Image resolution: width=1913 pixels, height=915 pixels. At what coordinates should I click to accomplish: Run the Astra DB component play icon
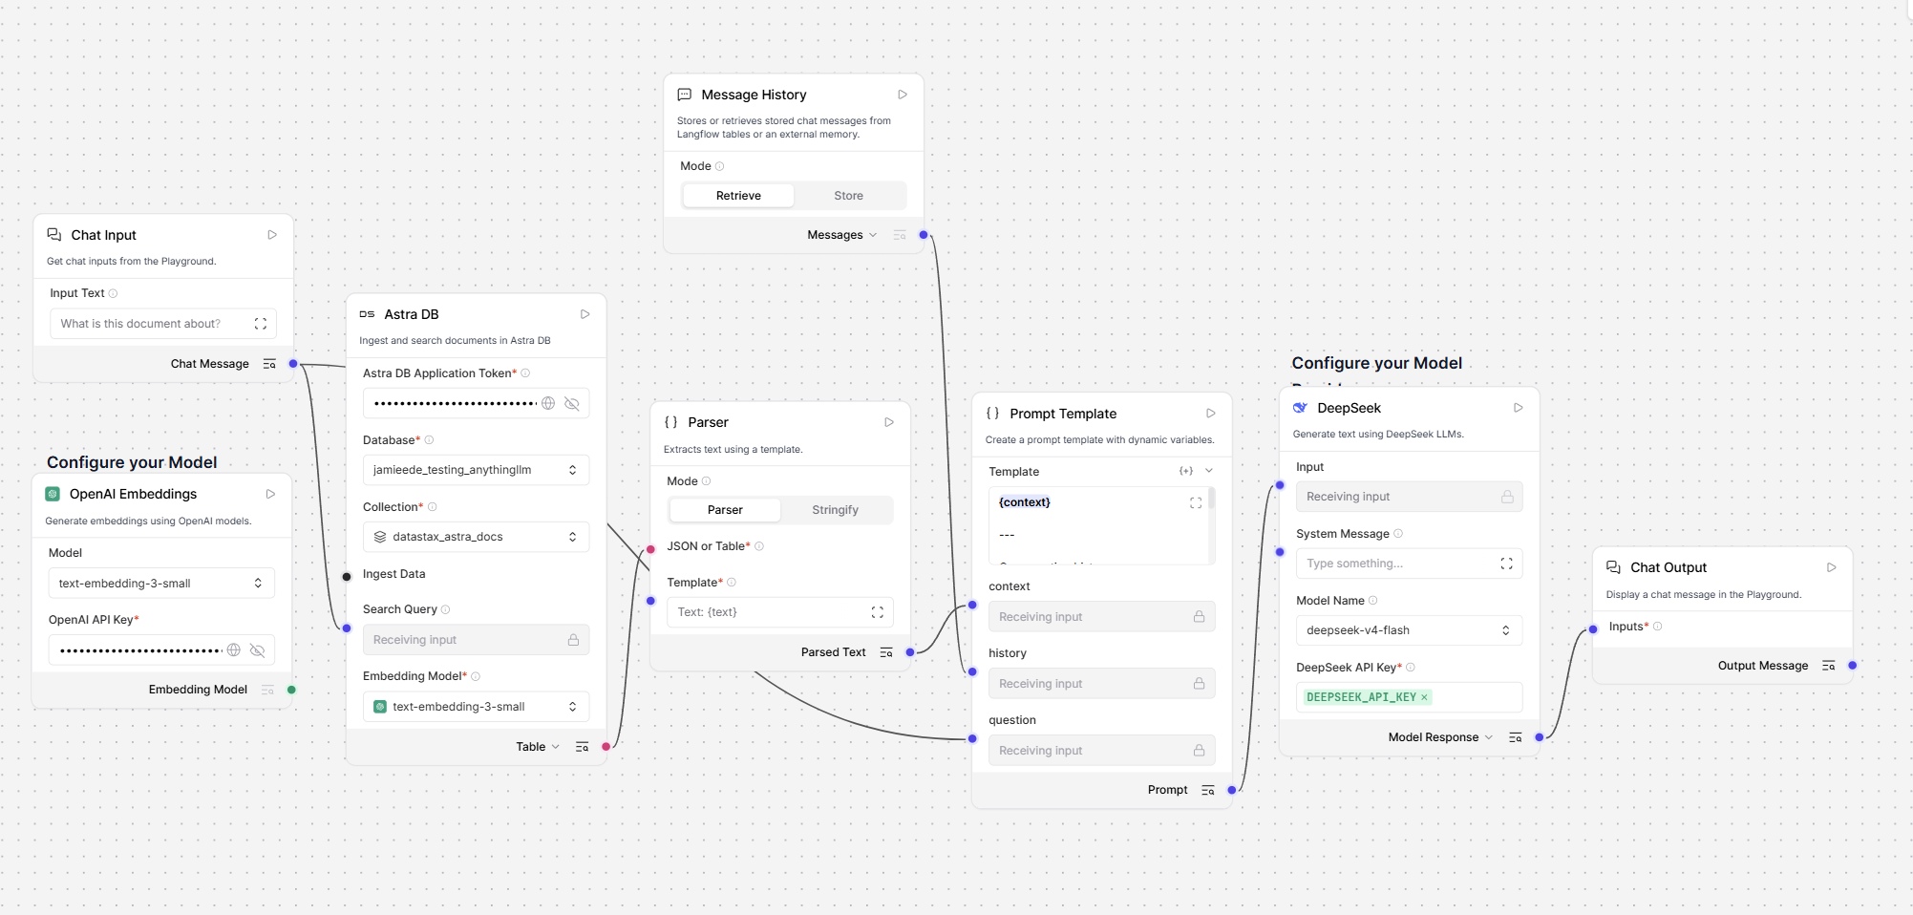click(x=585, y=314)
